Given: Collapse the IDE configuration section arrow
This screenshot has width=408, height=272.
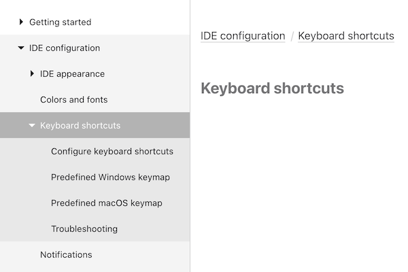Looking at the screenshot, I should tap(21, 48).
